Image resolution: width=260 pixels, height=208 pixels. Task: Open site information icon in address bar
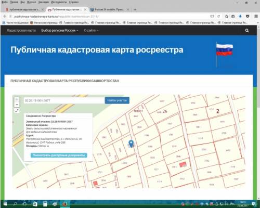pos(11,17)
